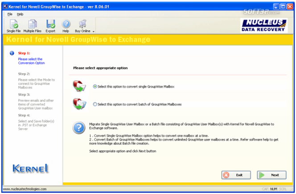Click the application K icon in title bar

5,7
